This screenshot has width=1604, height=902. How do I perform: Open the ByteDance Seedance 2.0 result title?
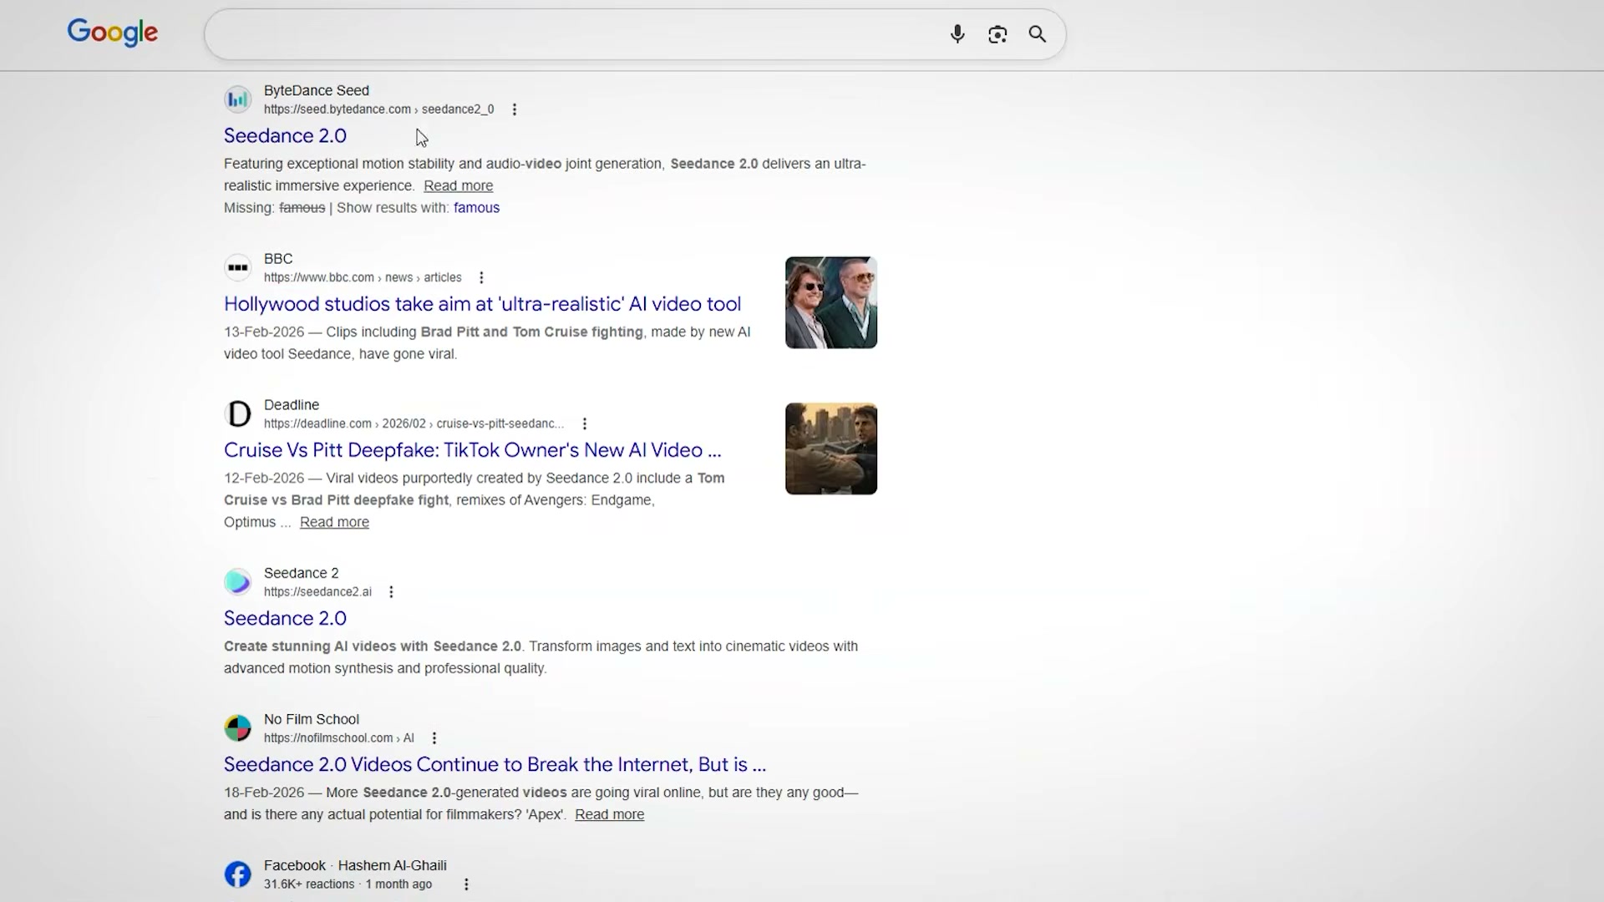[285, 135]
